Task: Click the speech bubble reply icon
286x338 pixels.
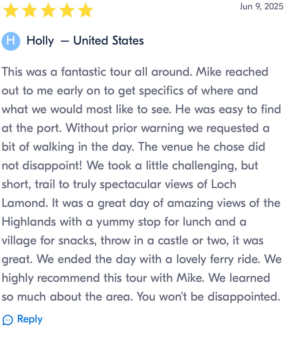Action: [8, 320]
